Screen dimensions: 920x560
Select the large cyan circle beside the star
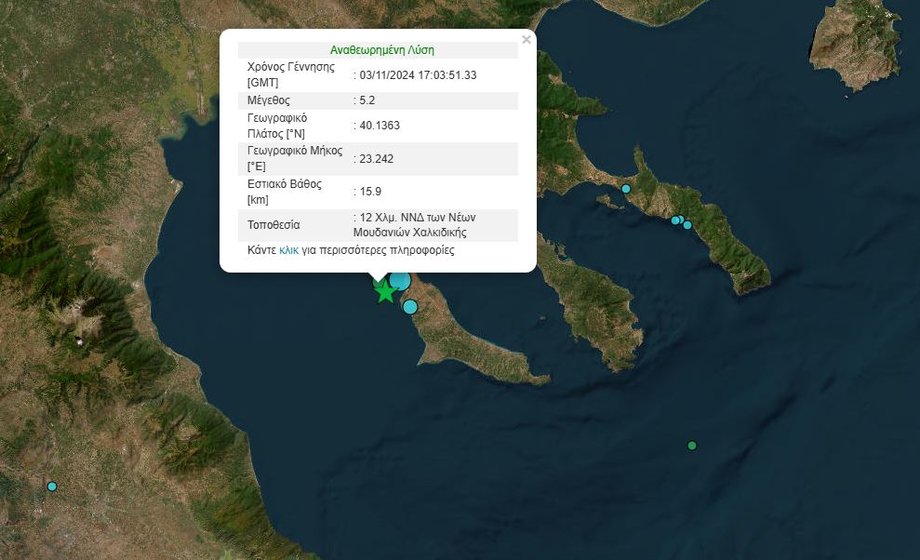[x=400, y=281]
